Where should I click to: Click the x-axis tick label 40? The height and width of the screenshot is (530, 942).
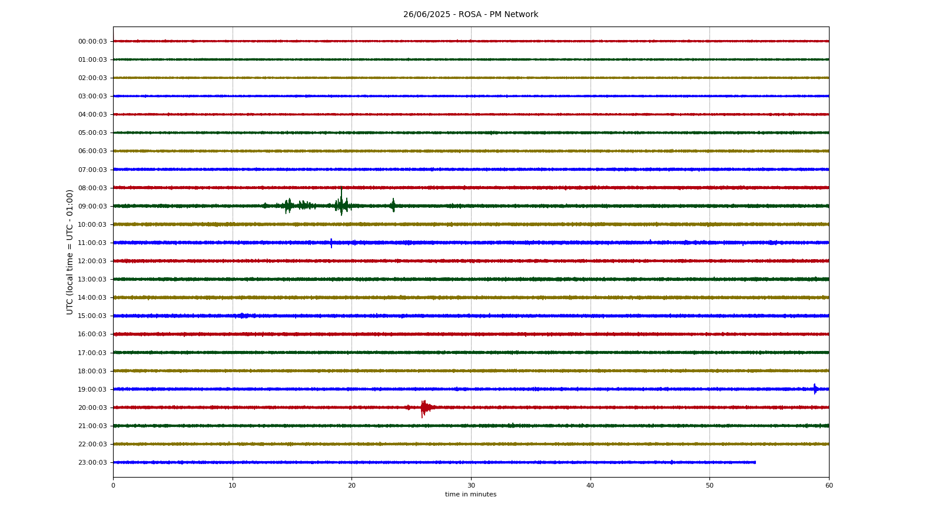pyautogui.click(x=591, y=485)
